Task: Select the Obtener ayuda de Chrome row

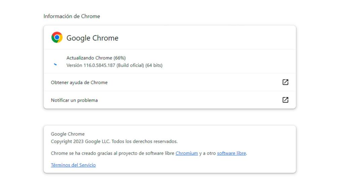Action: click(79, 82)
